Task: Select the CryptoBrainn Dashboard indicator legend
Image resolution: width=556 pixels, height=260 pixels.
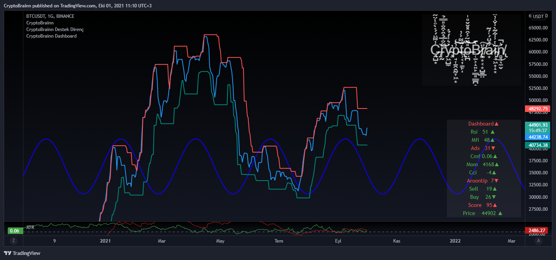Action: click(x=52, y=36)
